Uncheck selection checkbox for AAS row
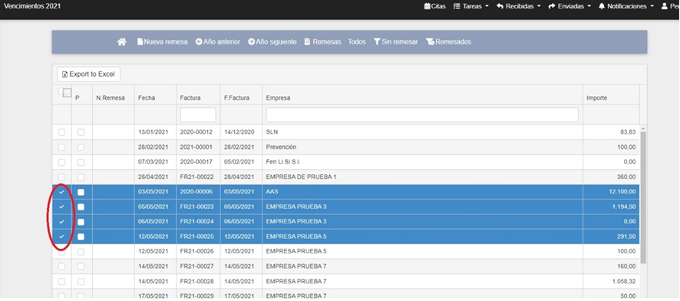This screenshot has width=680, height=301. [x=61, y=192]
